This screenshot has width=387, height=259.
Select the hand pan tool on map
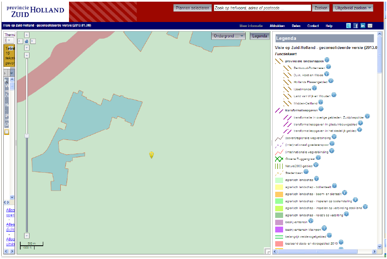pyautogui.click(x=27, y=41)
